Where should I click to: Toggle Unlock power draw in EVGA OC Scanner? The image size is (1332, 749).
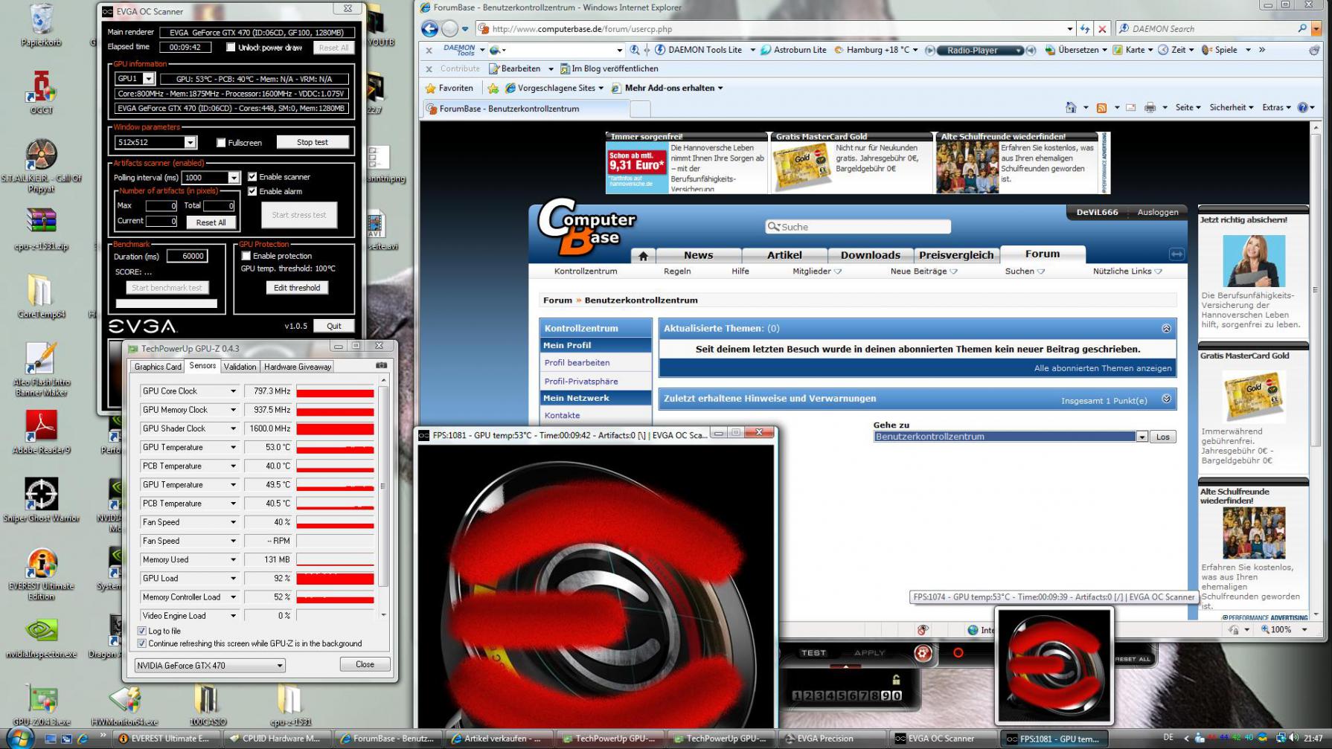pyautogui.click(x=231, y=47)
